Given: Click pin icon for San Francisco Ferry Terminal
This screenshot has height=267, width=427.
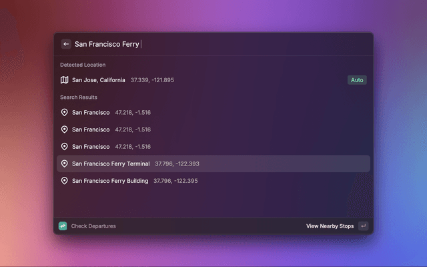Looking at the screenshot, I should pyautogui.click(x=65, y=164).
